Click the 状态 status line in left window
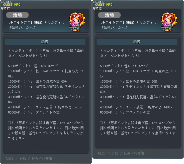This screenshot has height=164, width=184. 29,158
